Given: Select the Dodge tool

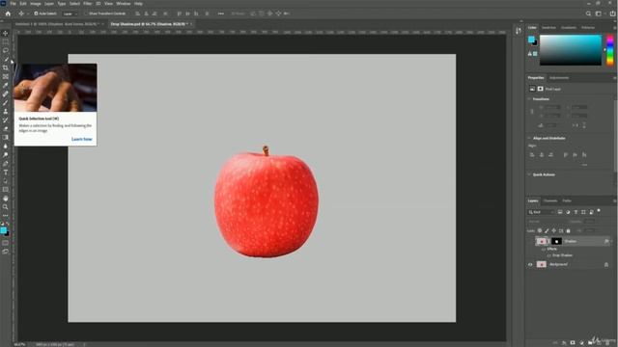Looking at the screenshot, I should pyautogui.click(x=6, y=154).
